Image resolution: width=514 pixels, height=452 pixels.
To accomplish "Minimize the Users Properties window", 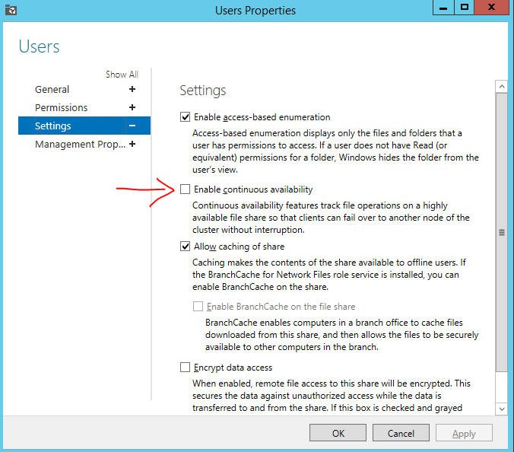I will point(442,8).
